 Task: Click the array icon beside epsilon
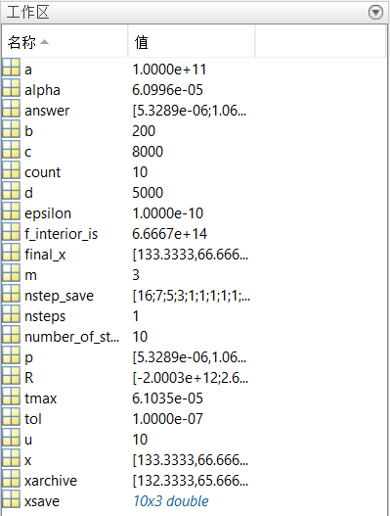(x=11, y=212)
